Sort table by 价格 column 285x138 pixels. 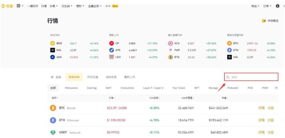112,98
